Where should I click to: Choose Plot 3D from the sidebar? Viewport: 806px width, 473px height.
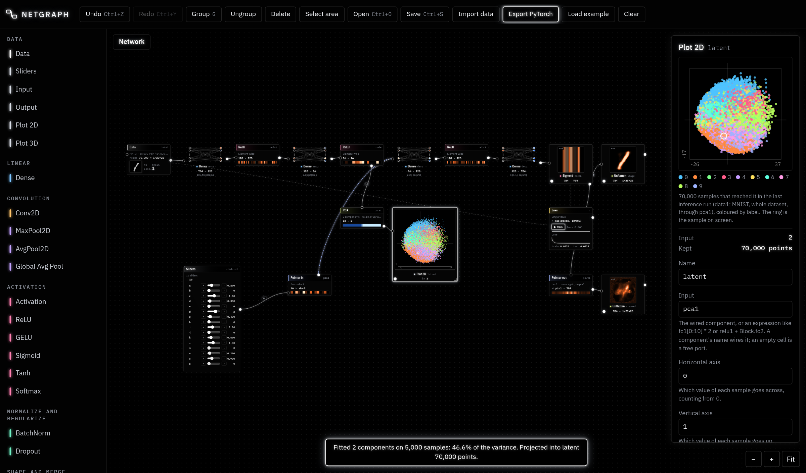pyautogui.click(x=54, y=143)
